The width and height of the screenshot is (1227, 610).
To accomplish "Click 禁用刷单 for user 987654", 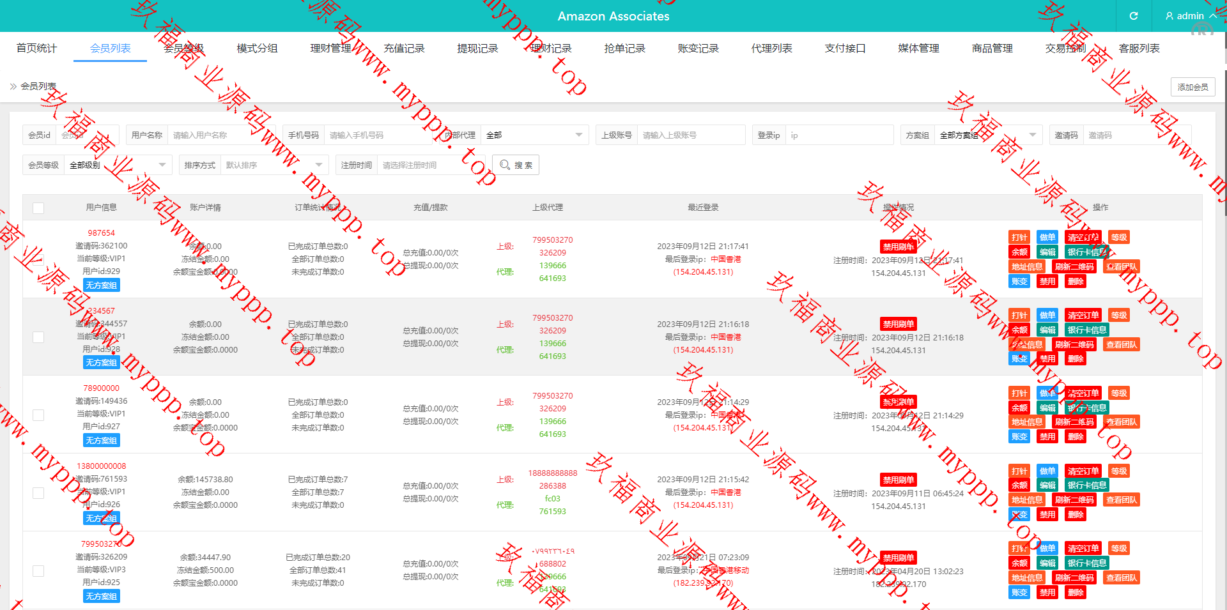I will tap(898, 247).
